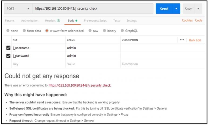
Task: Switch to the Authorization tab
Action: coord(30,21)
